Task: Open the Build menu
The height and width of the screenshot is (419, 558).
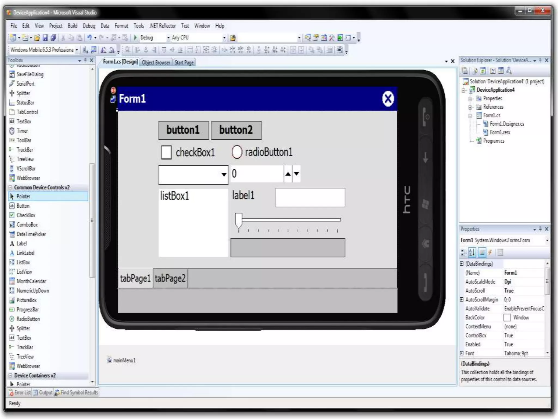Action: 72,26
